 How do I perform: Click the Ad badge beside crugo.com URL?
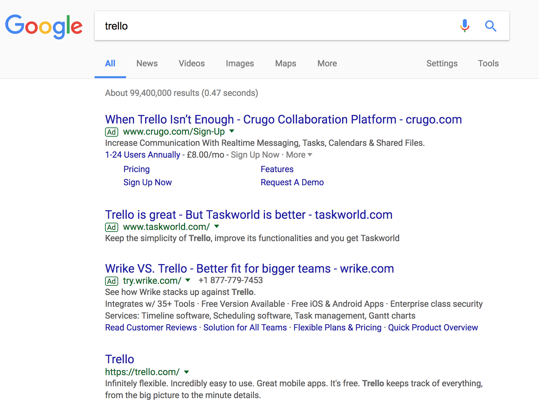click(x=112, y=132)
